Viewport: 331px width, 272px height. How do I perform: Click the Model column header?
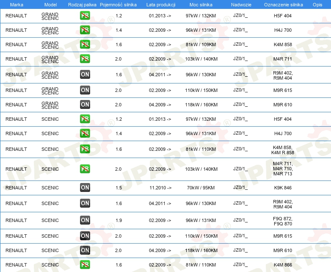tap(50, 5)
